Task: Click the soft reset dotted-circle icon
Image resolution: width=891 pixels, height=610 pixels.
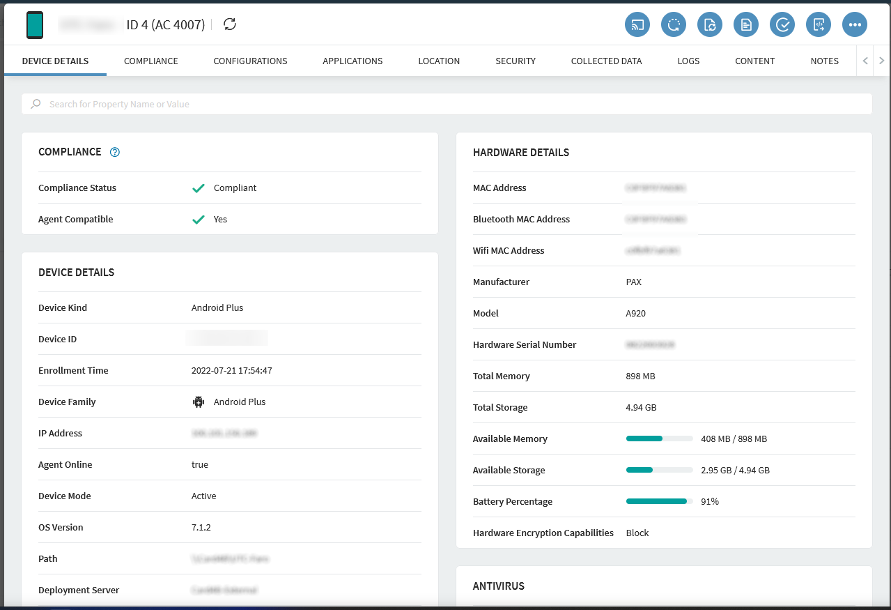Action: pyautogui.click(x=674, y=25)
